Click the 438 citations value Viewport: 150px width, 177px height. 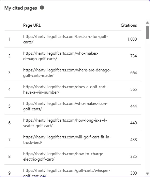coord(134,140)
